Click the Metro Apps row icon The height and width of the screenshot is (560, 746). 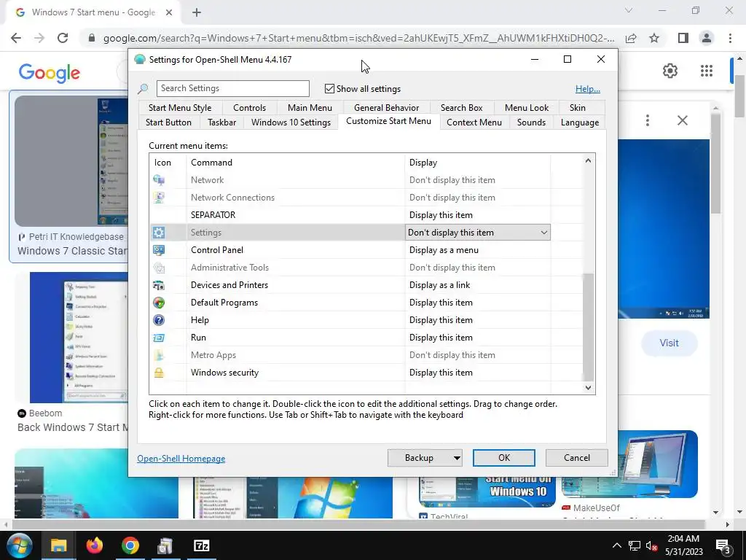[159, 355]
